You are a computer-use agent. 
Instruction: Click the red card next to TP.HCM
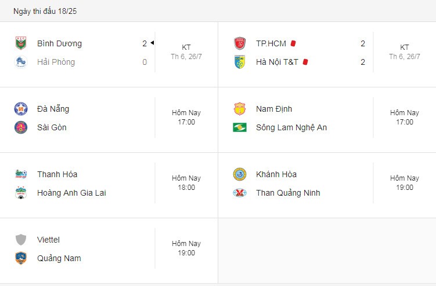pyautogui.click(x=293, y=43)
